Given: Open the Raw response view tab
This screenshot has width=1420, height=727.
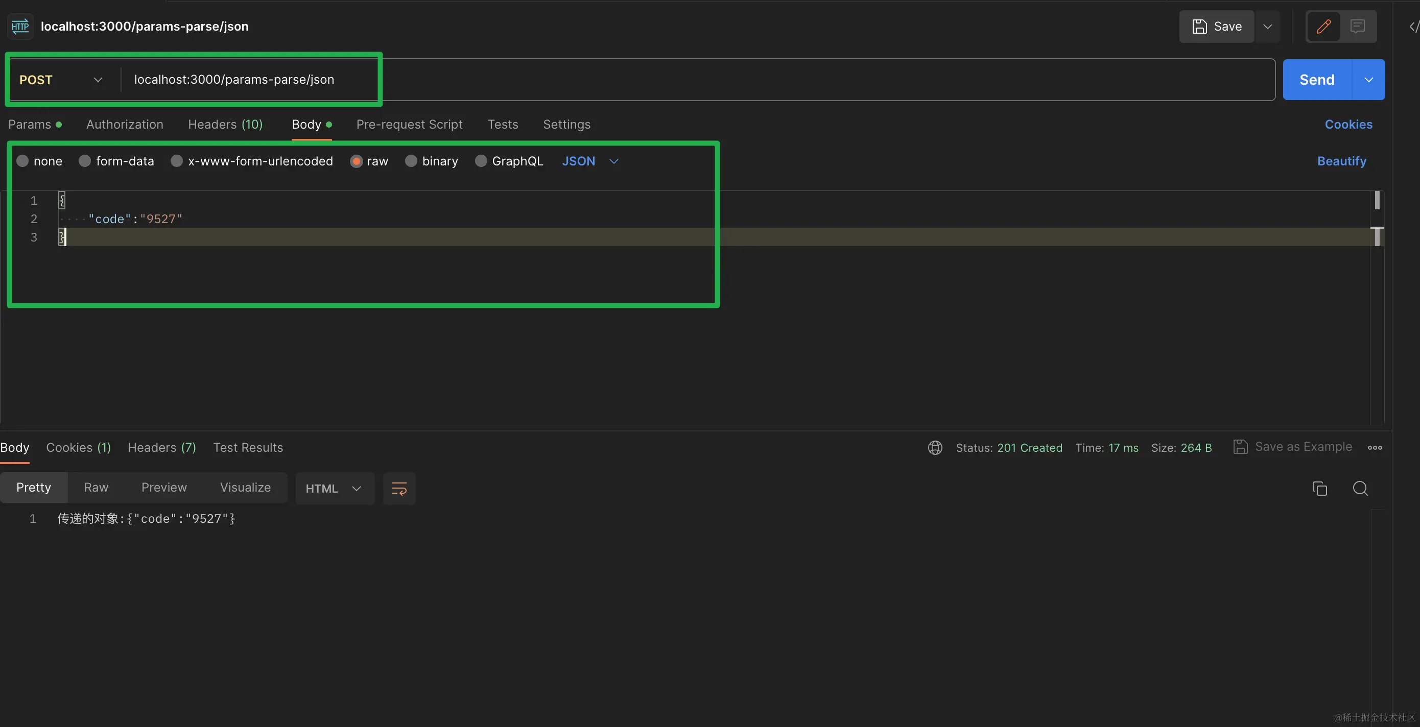Looking at the screenshot, I should (96, 488).
